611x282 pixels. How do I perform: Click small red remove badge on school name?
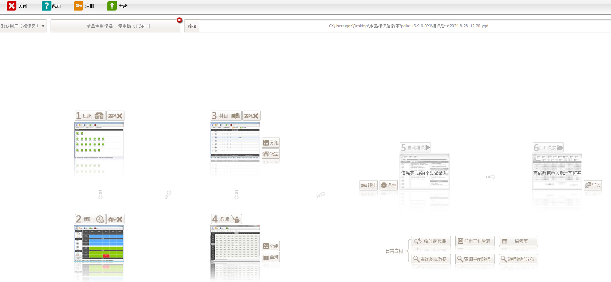179,20
